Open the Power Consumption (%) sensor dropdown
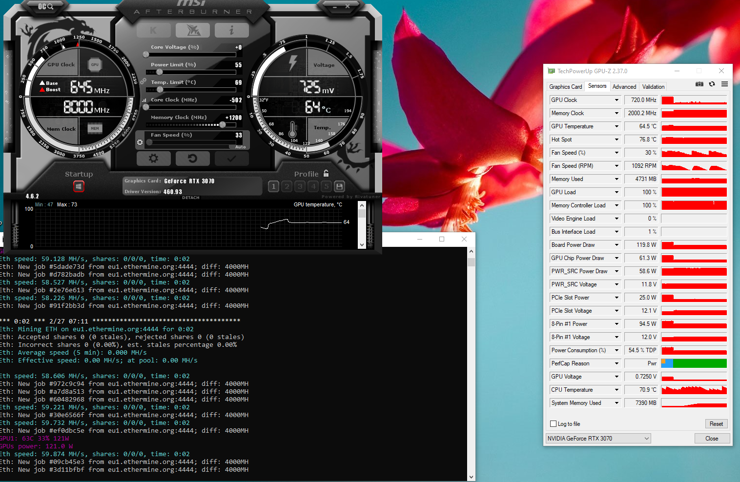 coord(617,350)
